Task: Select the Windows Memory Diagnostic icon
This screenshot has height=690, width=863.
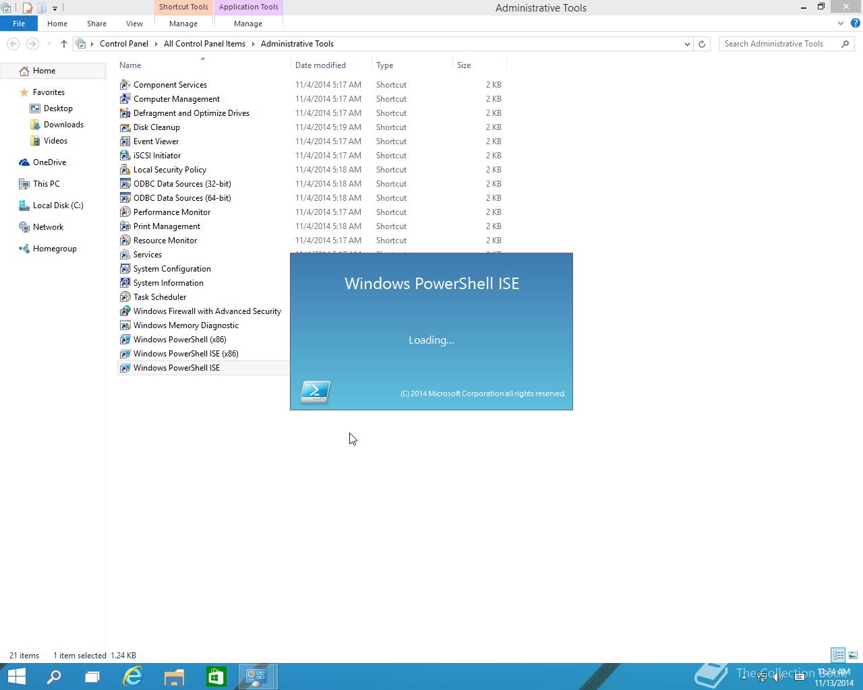Action: 125,325
